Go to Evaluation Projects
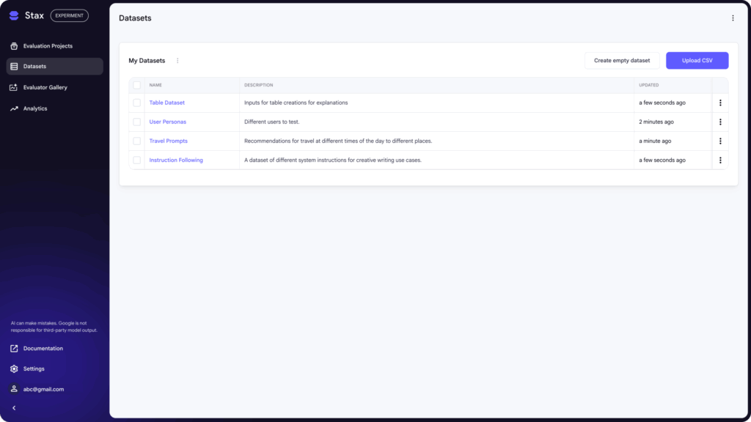Image resolution: width=751 pixels, height=422 pixels. pos(54,46)
